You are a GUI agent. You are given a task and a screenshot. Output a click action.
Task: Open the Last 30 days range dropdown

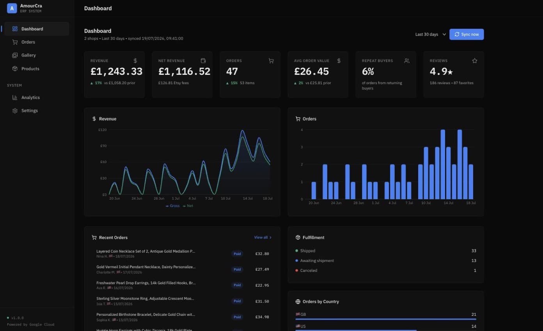[430, 34]
